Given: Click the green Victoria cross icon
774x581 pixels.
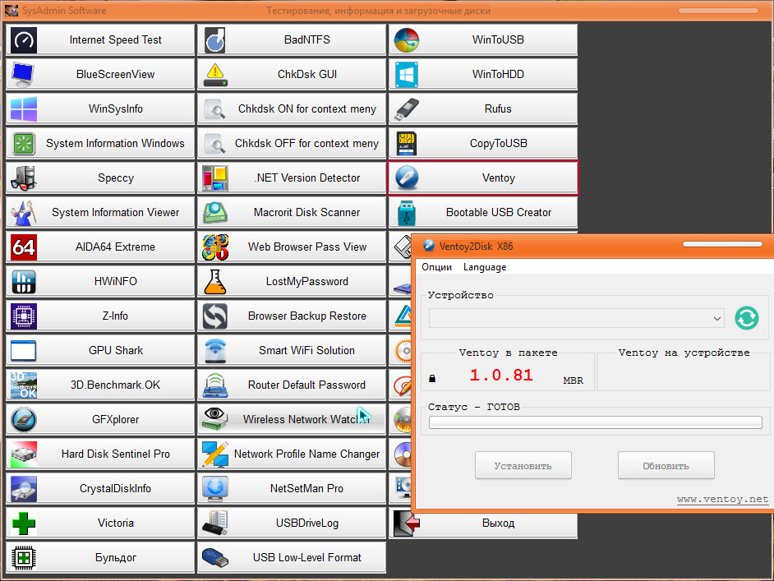Looking at the screenshot, I should tap(24, 523).
